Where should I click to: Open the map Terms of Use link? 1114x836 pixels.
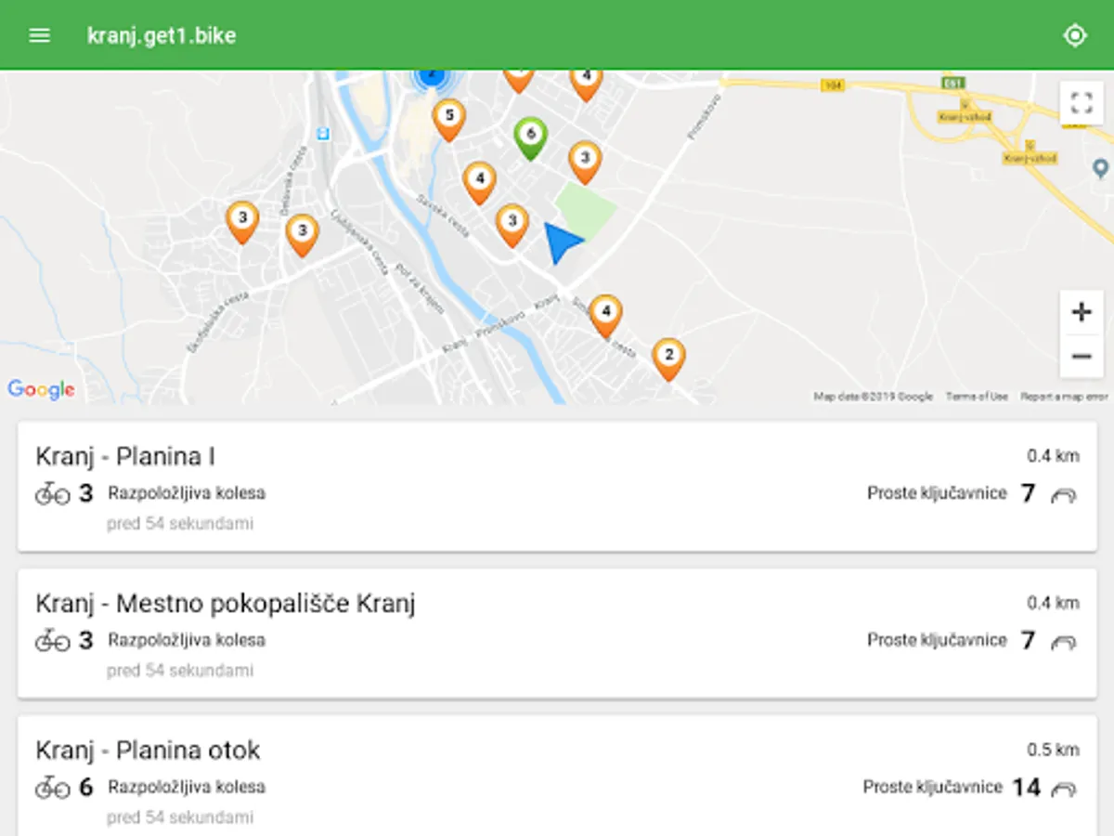[977, 397]
